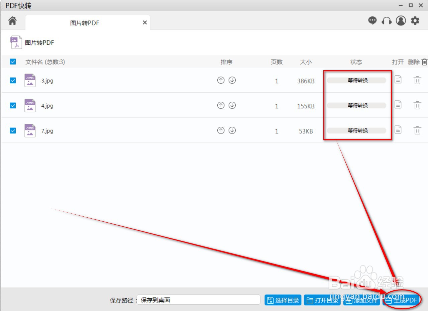Click the home icon in top left
This screenshot has height=311, width=428.
click(12, 21)
